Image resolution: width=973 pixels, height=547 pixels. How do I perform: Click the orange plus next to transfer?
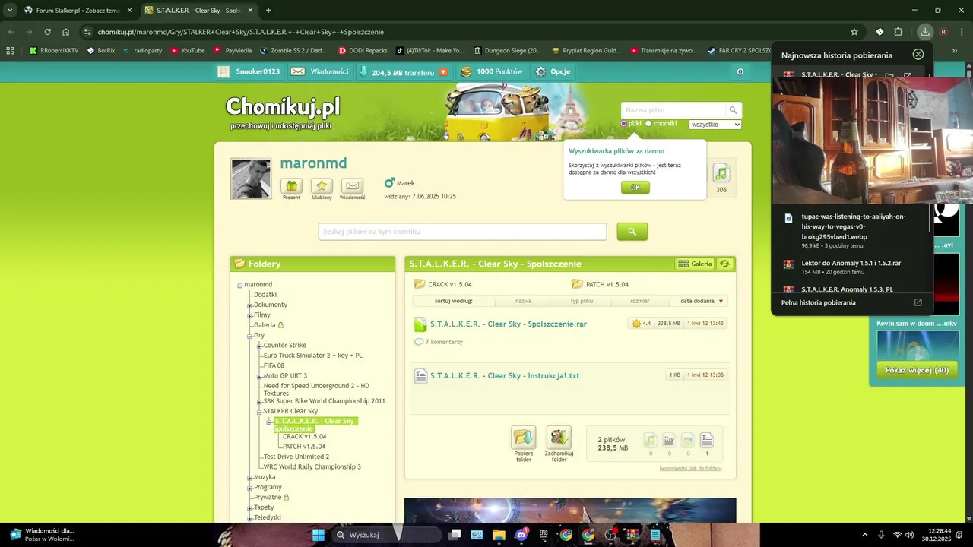pyautogui.click(x=443, y=72)
